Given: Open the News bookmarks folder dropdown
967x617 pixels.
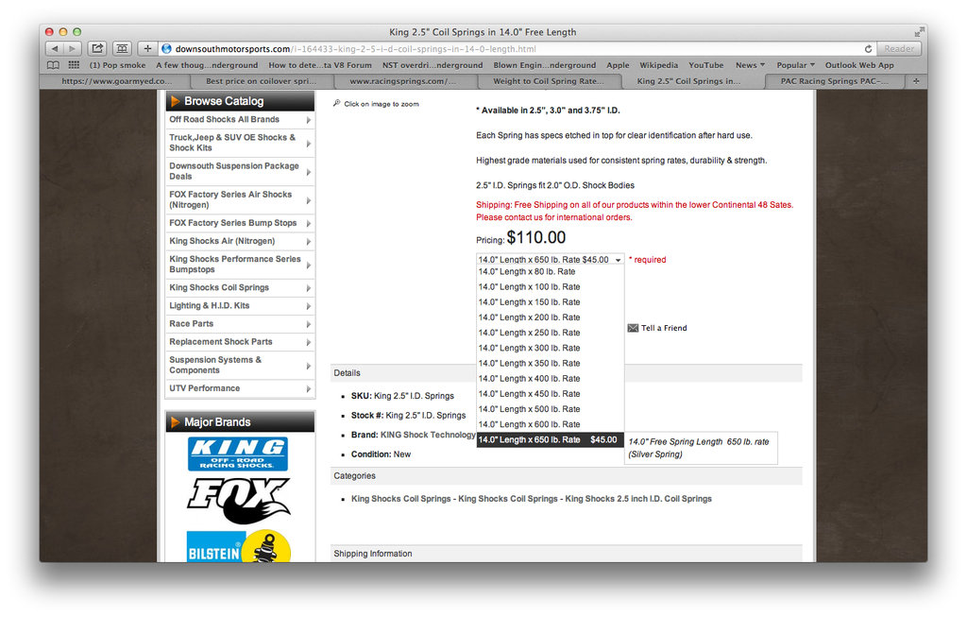Looking at the screenshot, I should [750, 65].
